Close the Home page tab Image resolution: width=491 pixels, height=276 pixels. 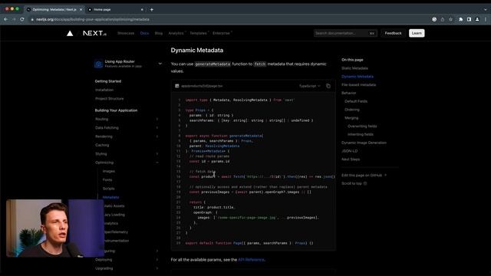click(x=142, y=10)
